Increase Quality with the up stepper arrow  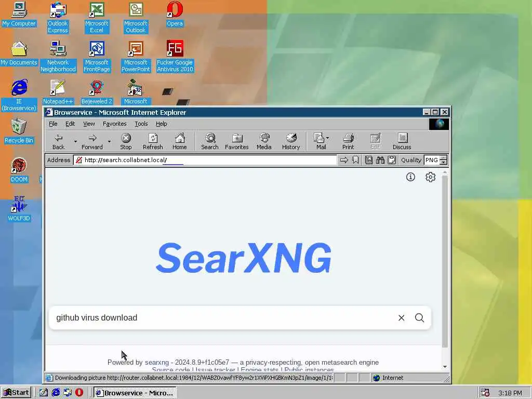point(444,158)
